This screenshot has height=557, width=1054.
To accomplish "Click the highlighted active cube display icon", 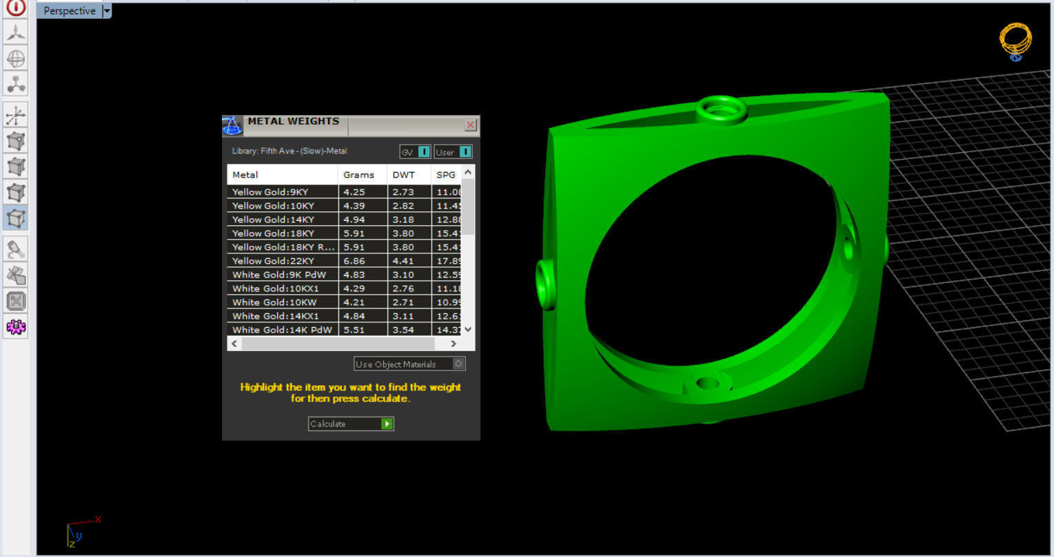I will tap(16, 218).
